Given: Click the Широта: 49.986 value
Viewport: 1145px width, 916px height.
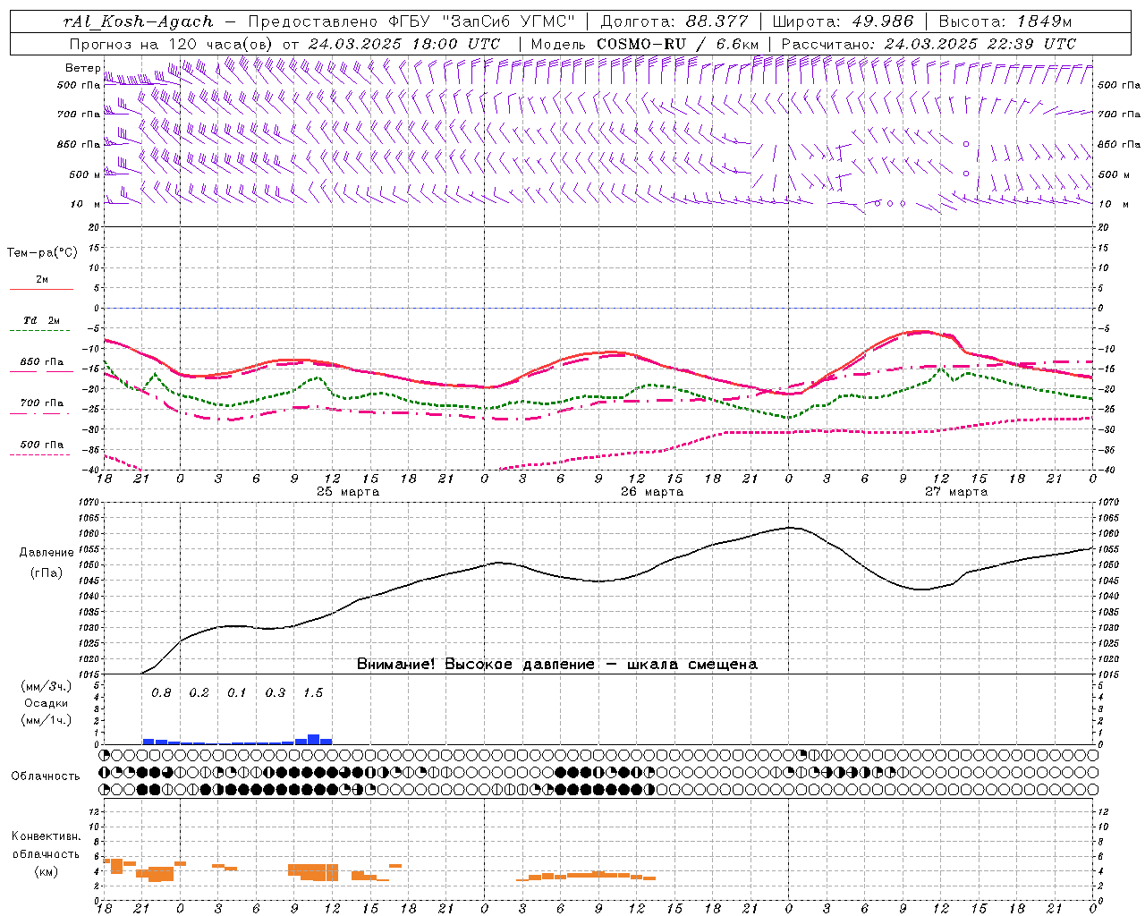Looking at the screenshot, I should 843,21.
